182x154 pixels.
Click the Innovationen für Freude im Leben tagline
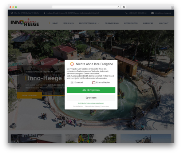(43, 72)
